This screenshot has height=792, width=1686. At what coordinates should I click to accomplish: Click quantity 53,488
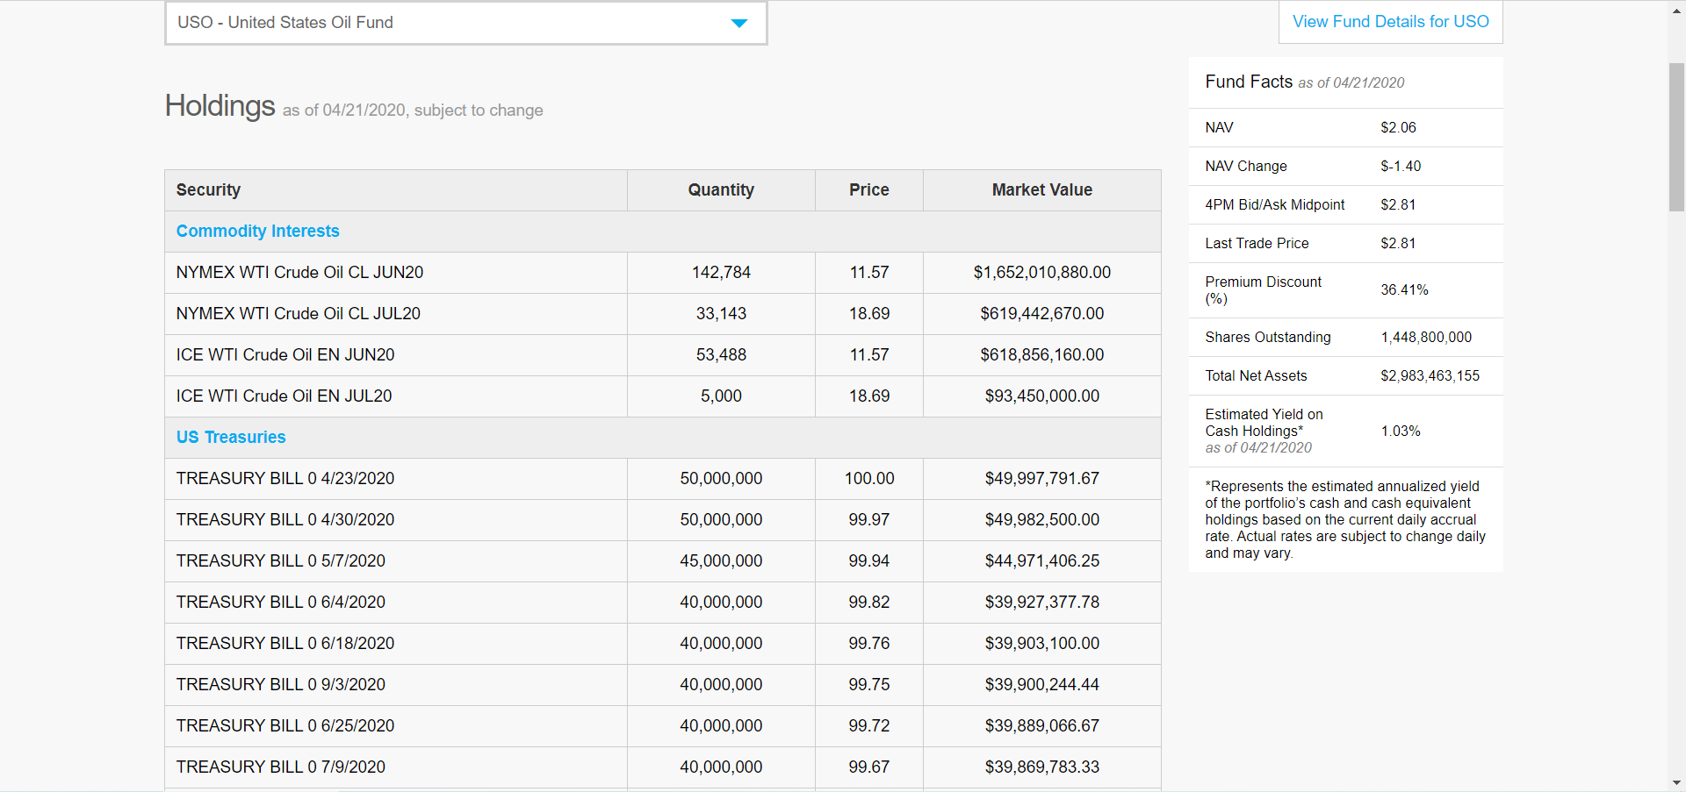(x=721, y=355)
